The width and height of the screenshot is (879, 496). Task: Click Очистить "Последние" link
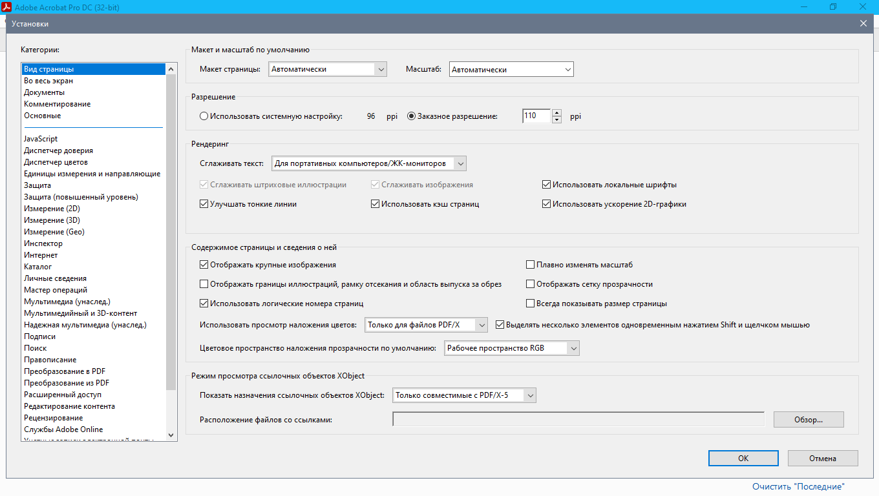tap(798, 486)
